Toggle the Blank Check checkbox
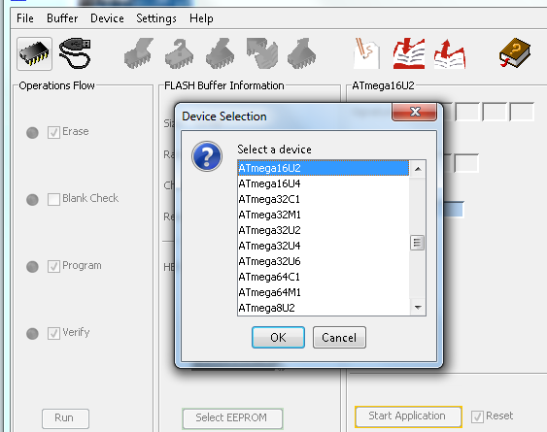The image size is (547, 432). (53, 199)
